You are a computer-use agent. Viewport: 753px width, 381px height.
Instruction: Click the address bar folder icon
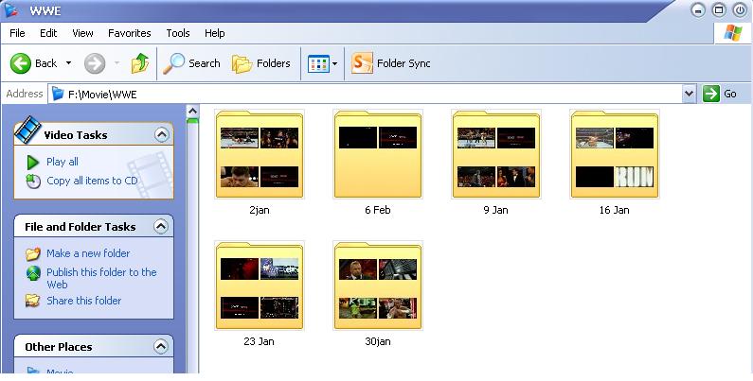58,94
